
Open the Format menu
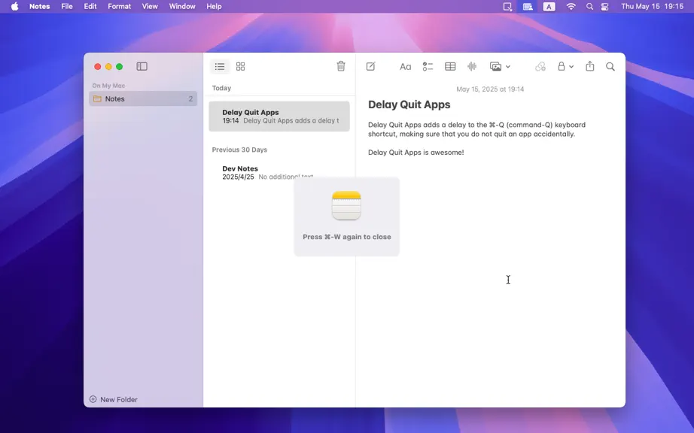coord(119,6)
